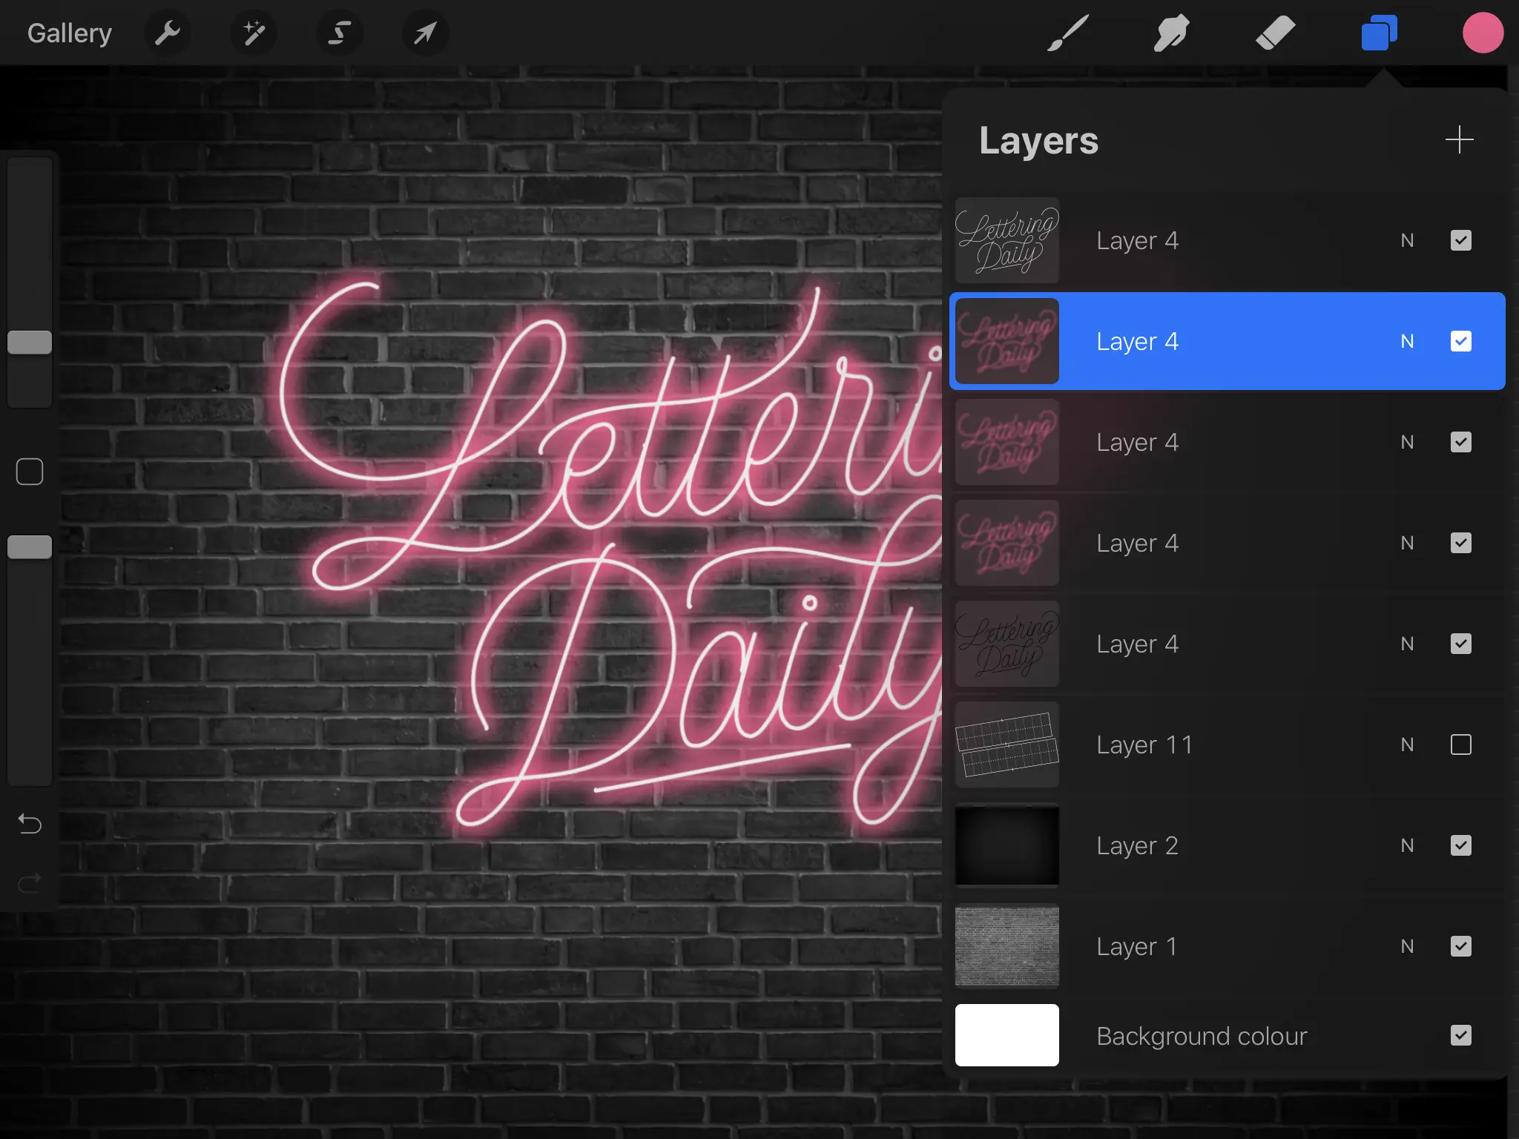
Task: Click the active pink color swatch
Action: (x=1482, y=33)
